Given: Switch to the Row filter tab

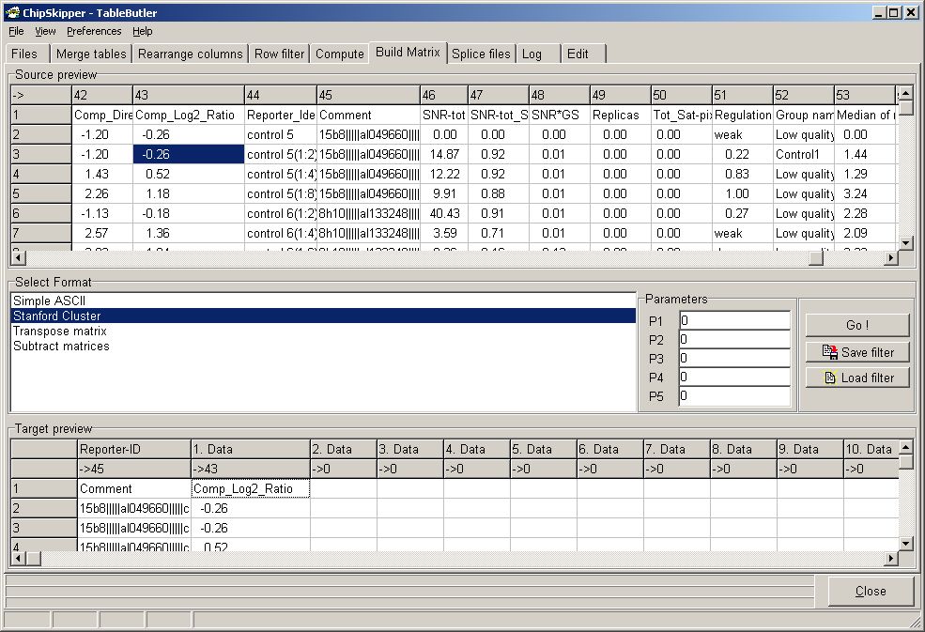Looking at the screenshot, I should pos(279,54).
